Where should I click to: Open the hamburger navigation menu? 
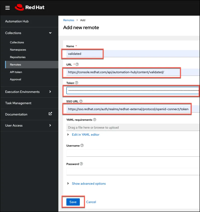click(x=7, y=8)
